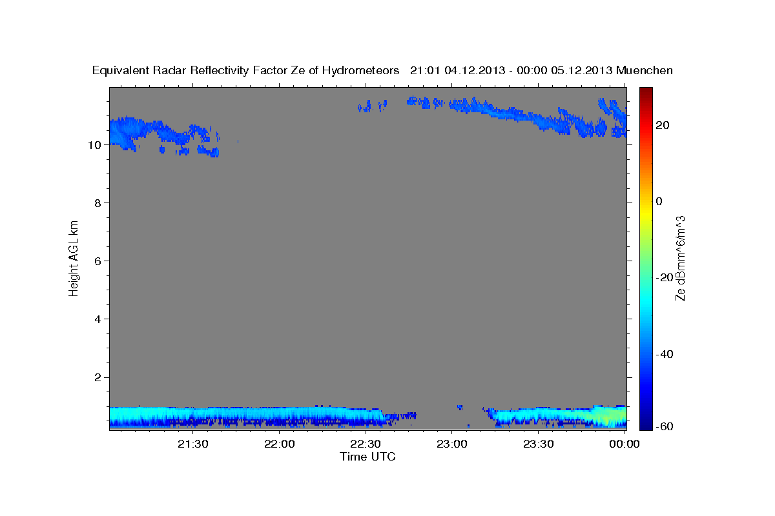Click the 'Ze dBmm^6/m^3' colorbar title
775x516 pixels.
[680, 259]
